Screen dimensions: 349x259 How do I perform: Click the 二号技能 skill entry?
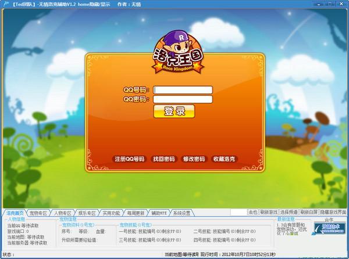coord(225,232)
